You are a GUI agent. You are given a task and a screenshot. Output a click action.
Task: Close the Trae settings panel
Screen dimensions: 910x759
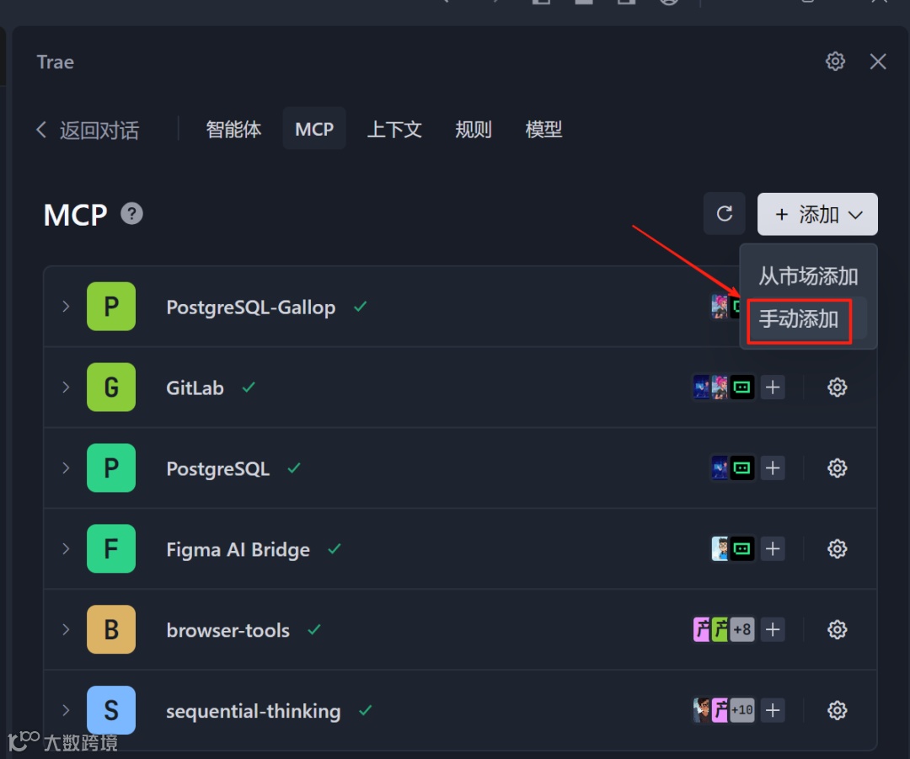pos(877,61)
